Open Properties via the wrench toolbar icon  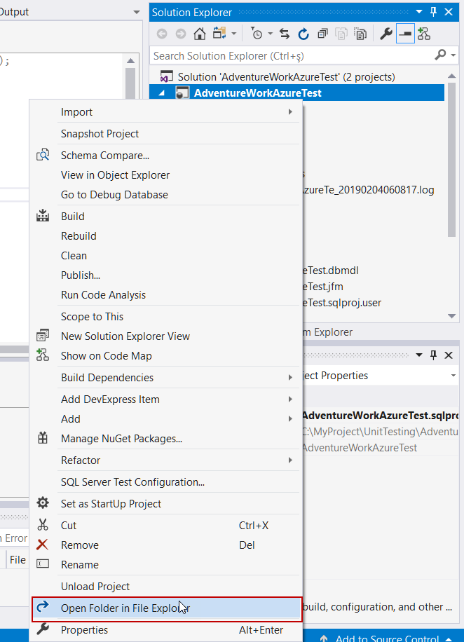(x=386, y=34)
